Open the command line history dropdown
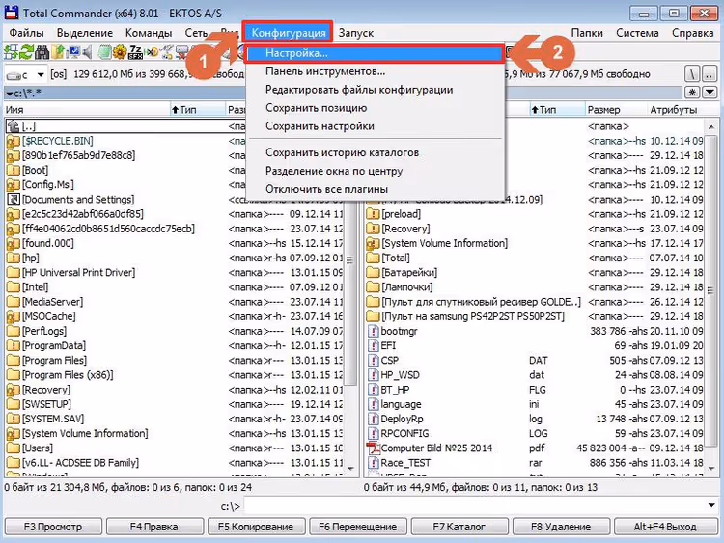 coord(711,505)
